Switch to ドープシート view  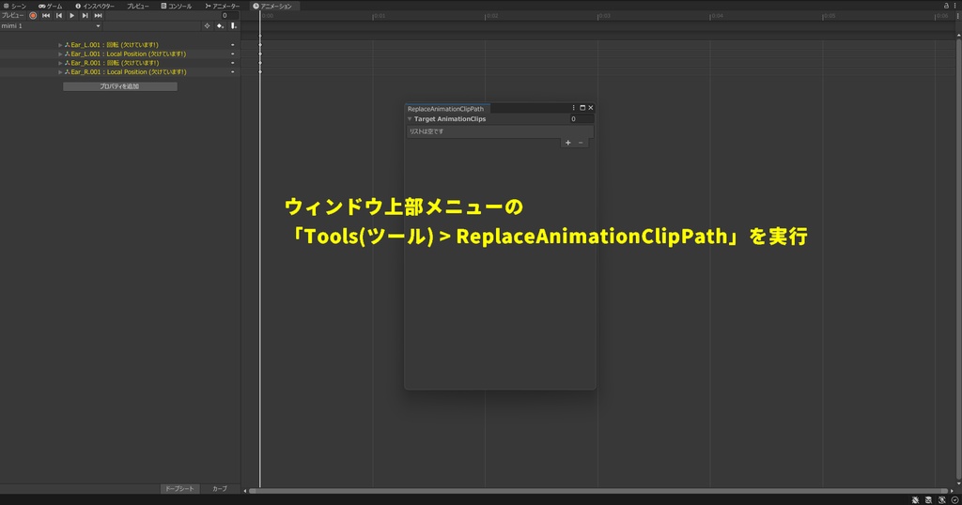coord(179,488)
